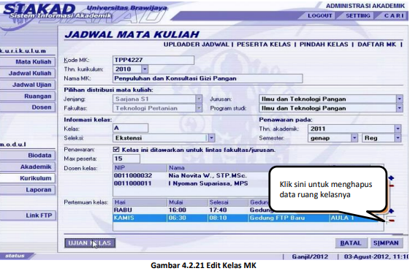Click the SIMPAN button
Viewport: 410px width, 271px height.
(386, 243)
